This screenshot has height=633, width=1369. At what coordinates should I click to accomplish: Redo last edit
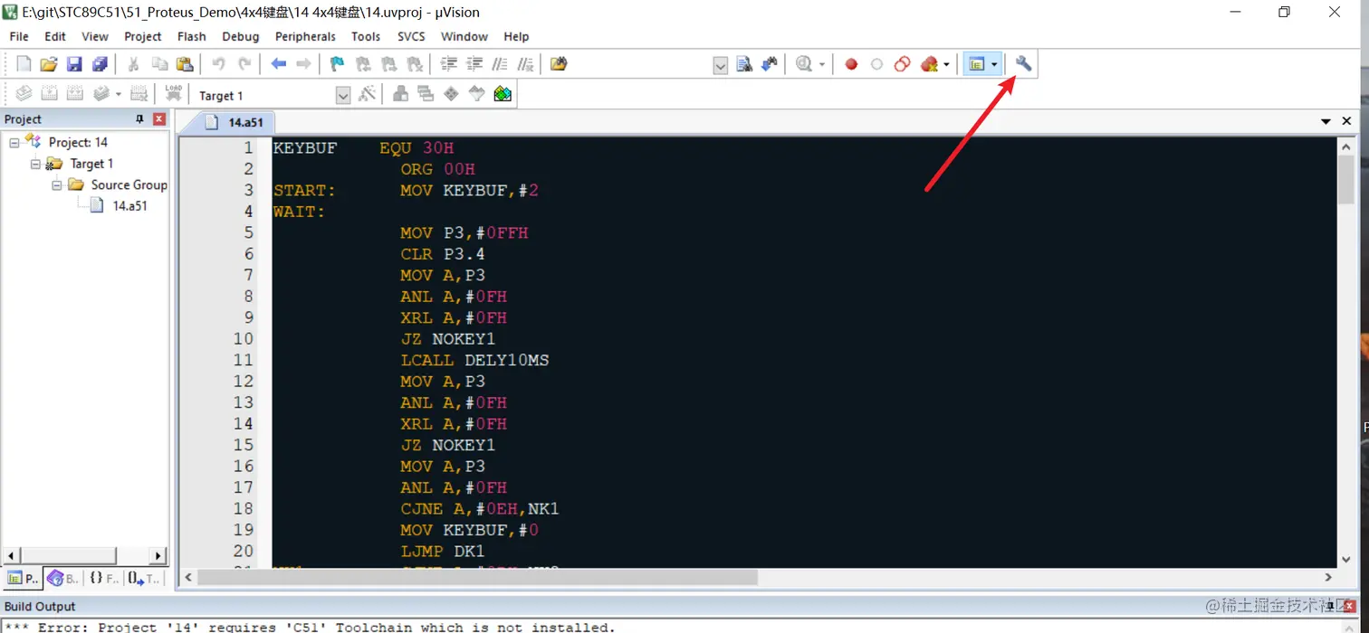coord(244,64)
